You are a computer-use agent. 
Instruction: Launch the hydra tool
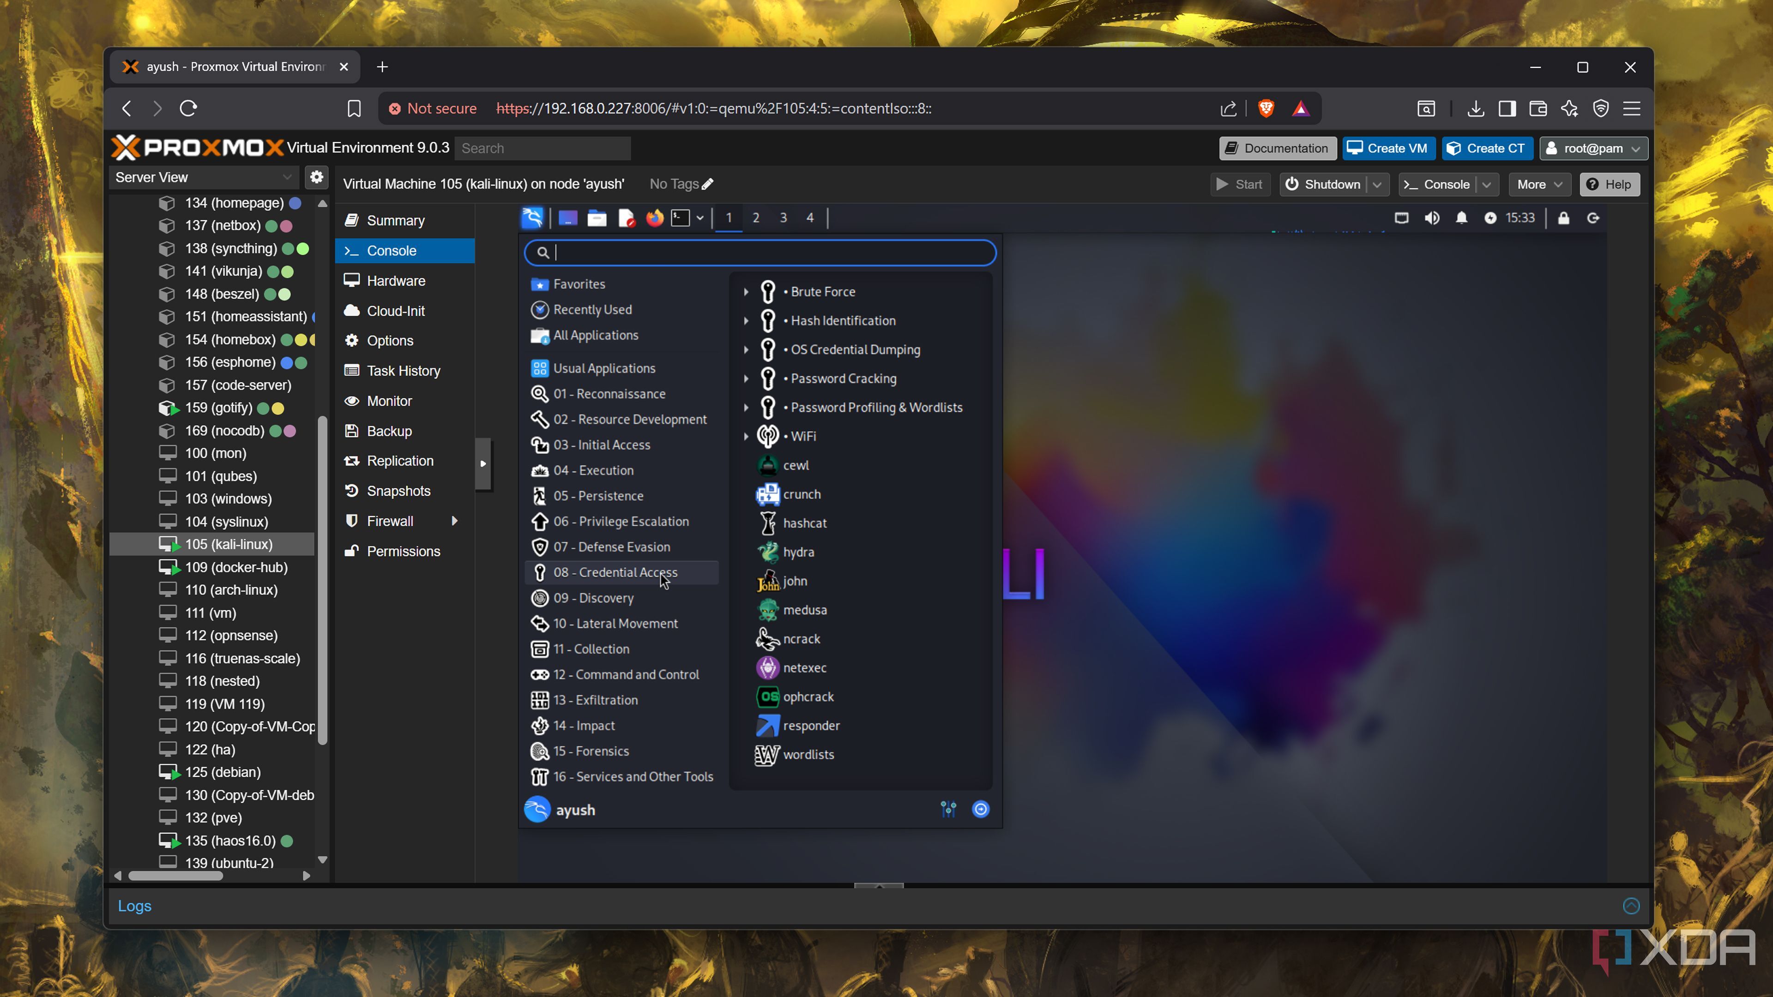click(798, 552)
